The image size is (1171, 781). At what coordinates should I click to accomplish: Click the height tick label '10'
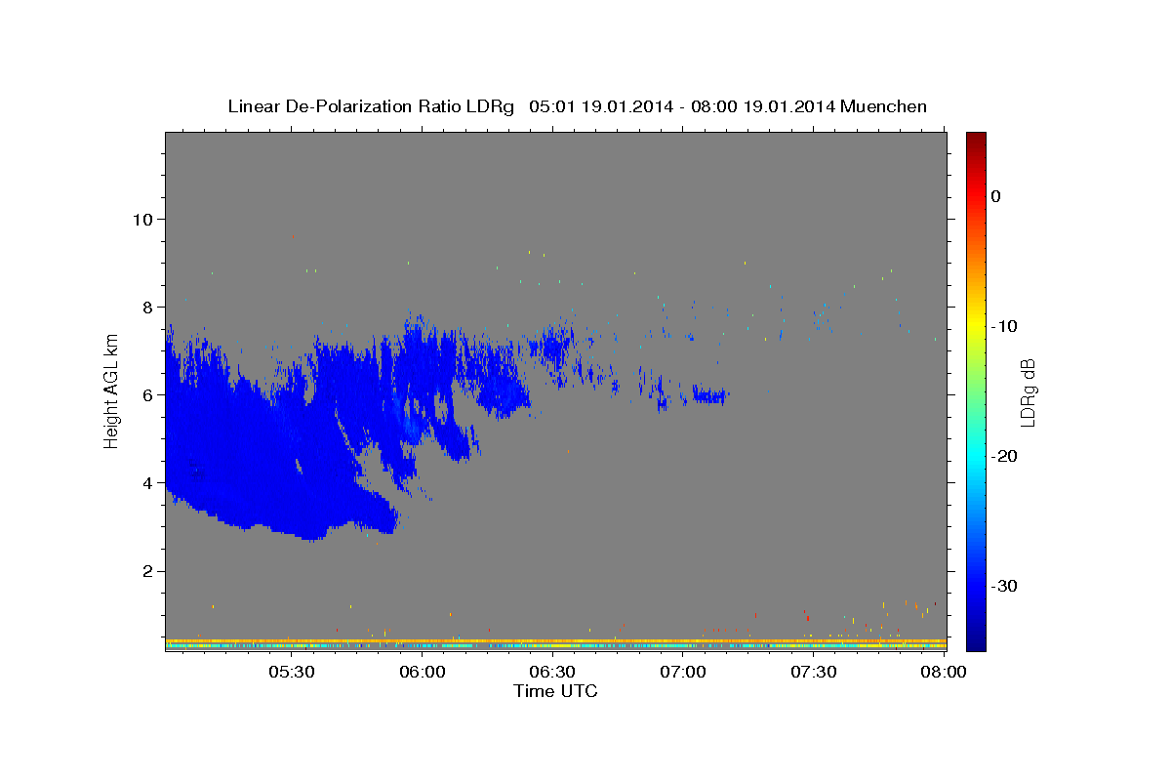(141, 219)
